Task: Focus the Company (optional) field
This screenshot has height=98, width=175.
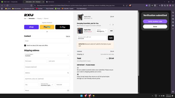Action: (x=47, y=67)
